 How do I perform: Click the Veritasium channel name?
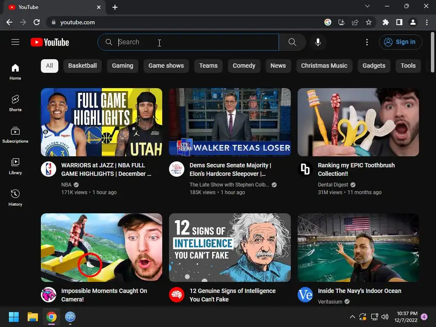pyautogui.click(x=330, y=302)
